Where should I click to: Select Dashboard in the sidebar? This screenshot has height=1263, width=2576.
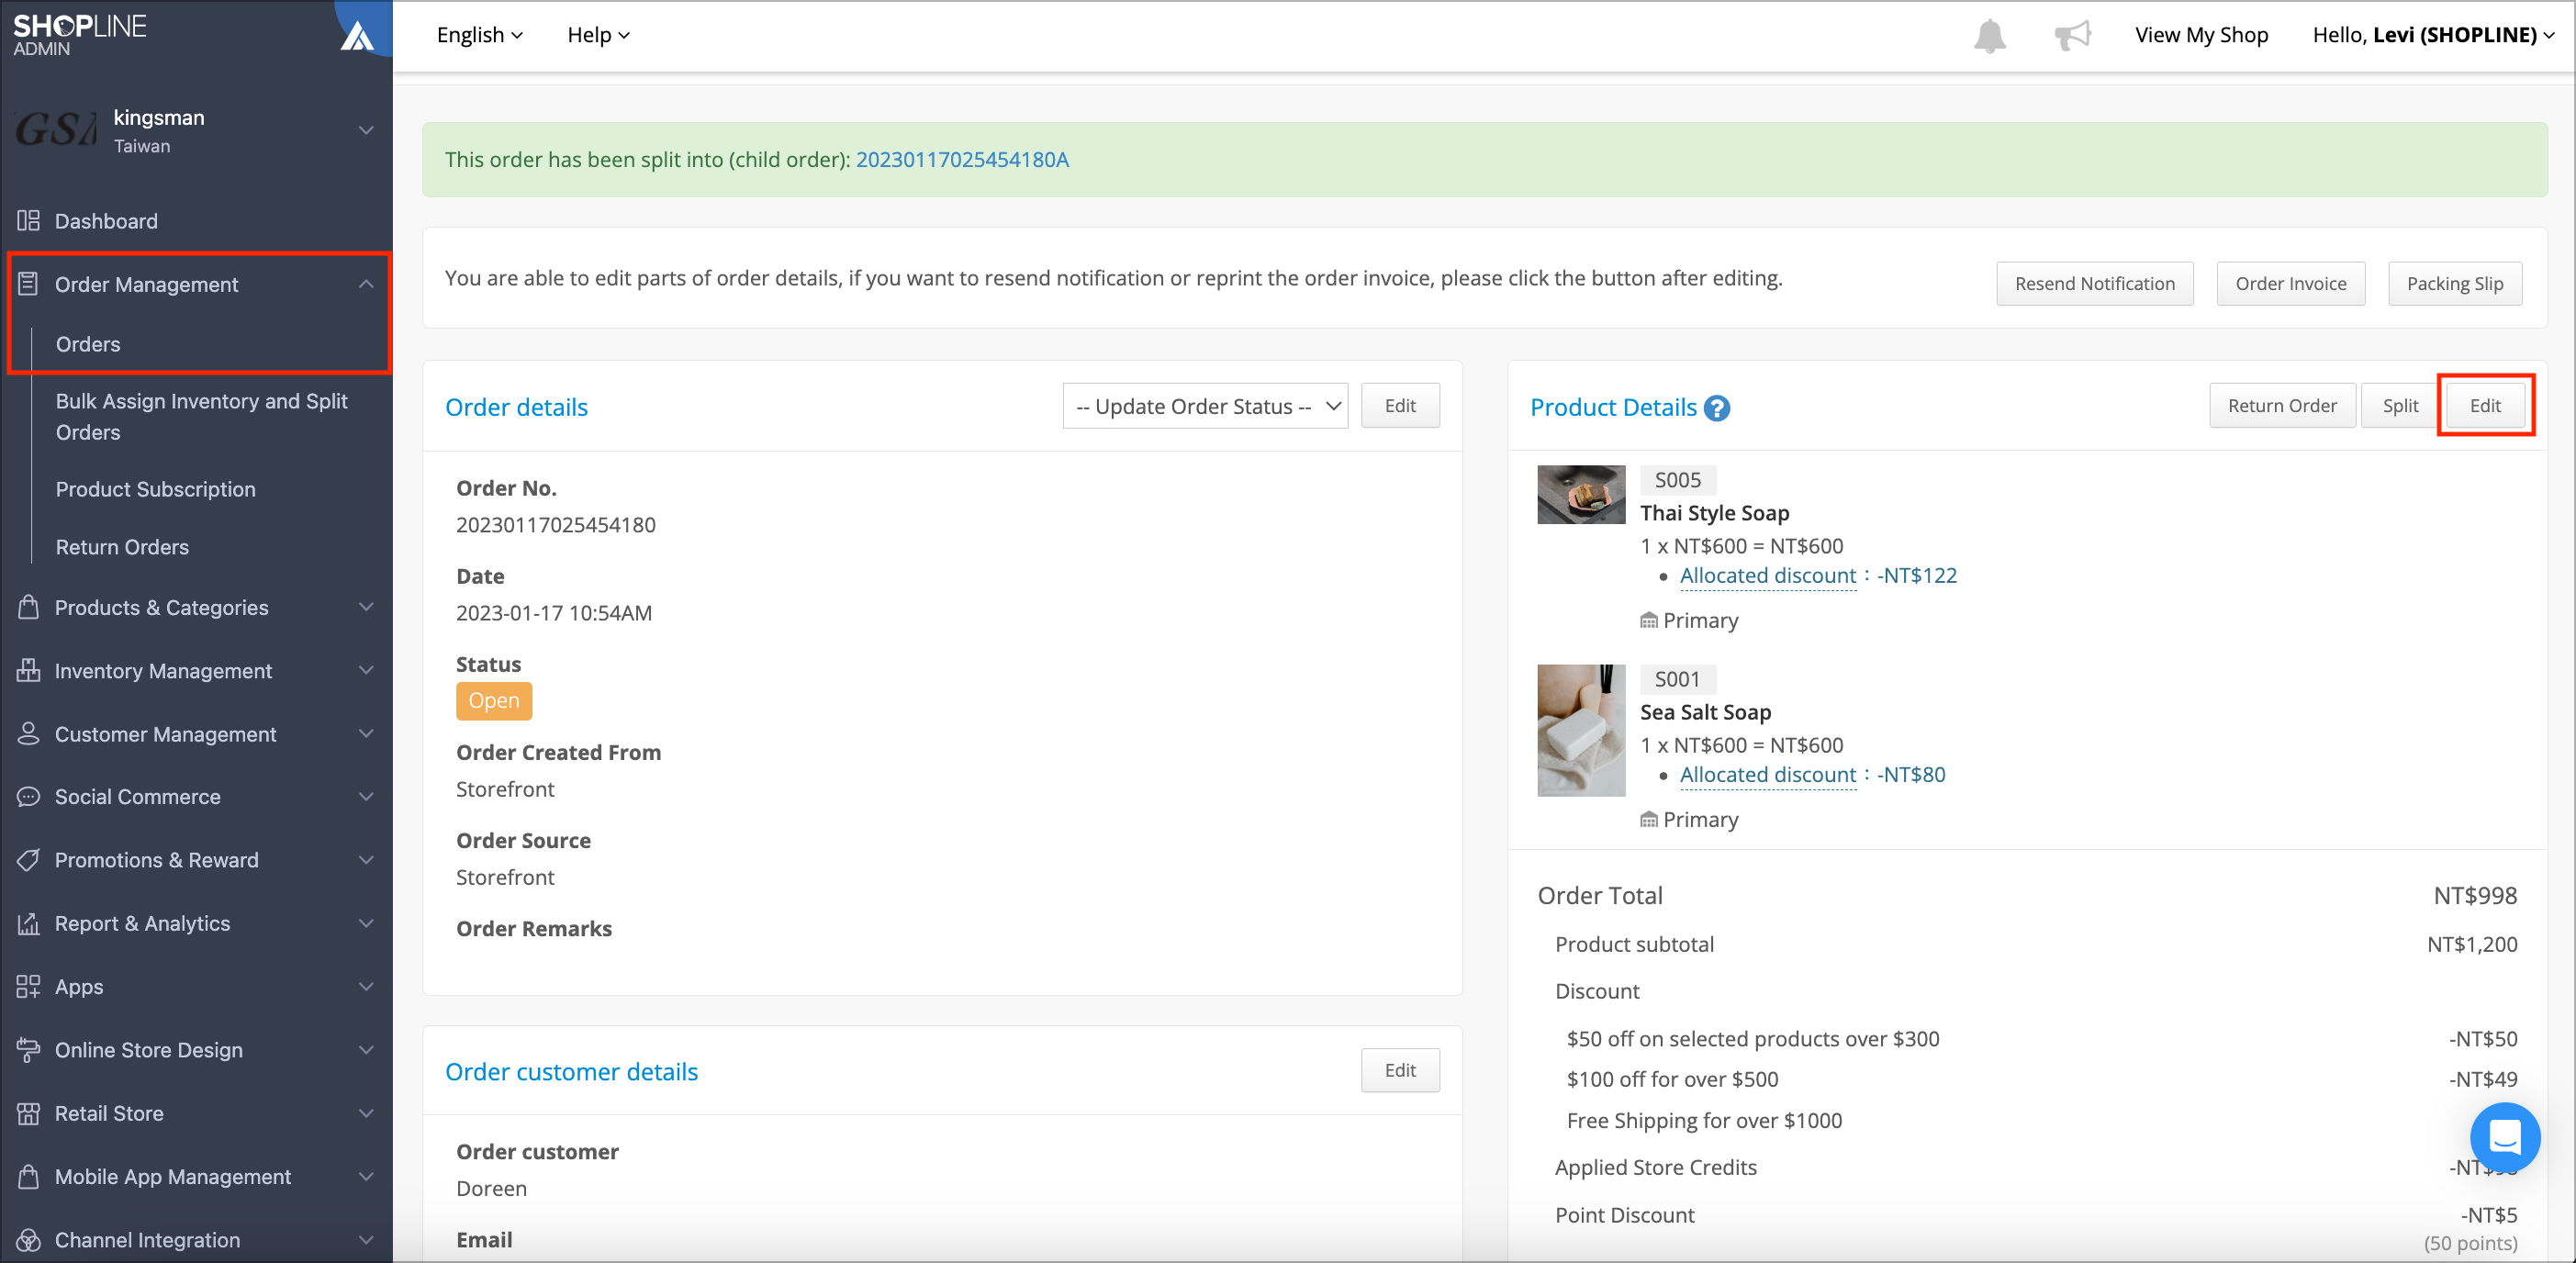[106, 221]
